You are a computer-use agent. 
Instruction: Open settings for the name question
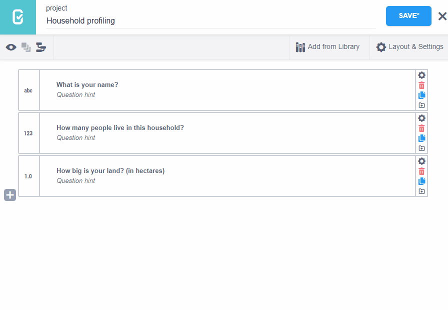[x=421, y=75]
